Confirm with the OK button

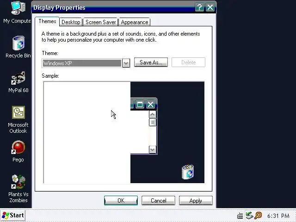coord(121,200)
